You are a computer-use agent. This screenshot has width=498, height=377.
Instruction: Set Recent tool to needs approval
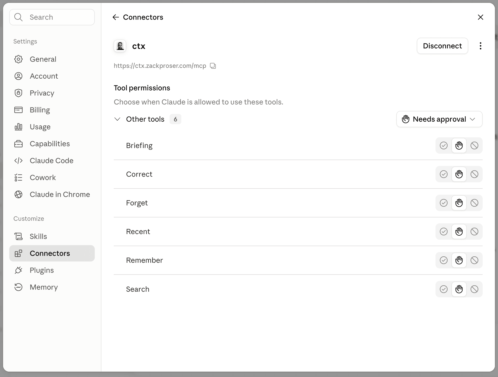459,232
